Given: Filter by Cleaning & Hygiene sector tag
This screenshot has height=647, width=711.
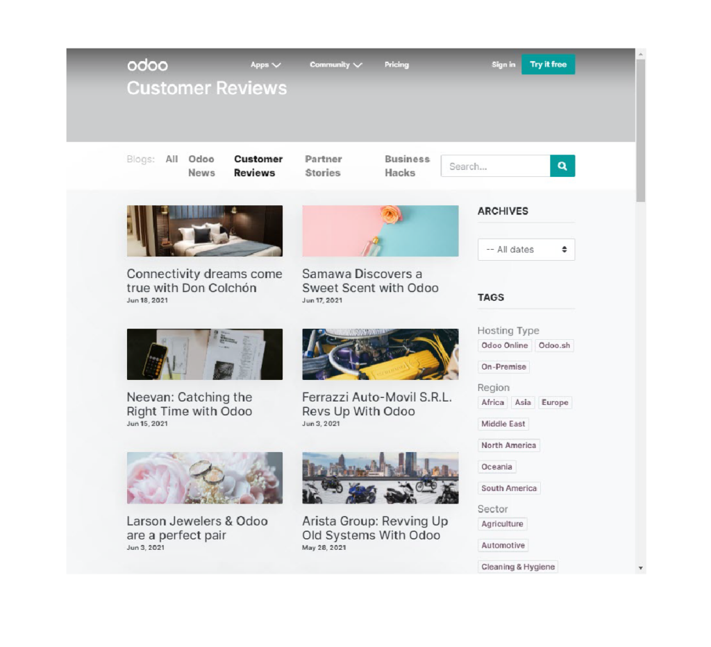Looking at the screenshot, I should (x=518, y=567).
